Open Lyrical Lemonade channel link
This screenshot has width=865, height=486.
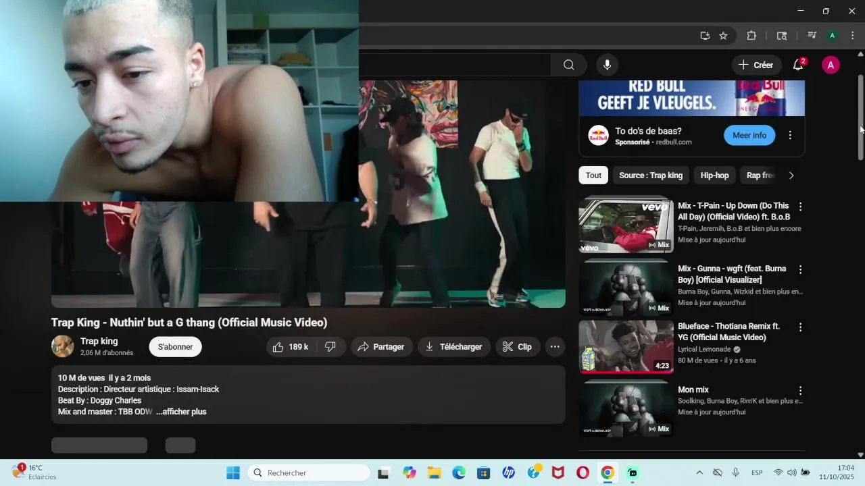click(x=704, y=350)
